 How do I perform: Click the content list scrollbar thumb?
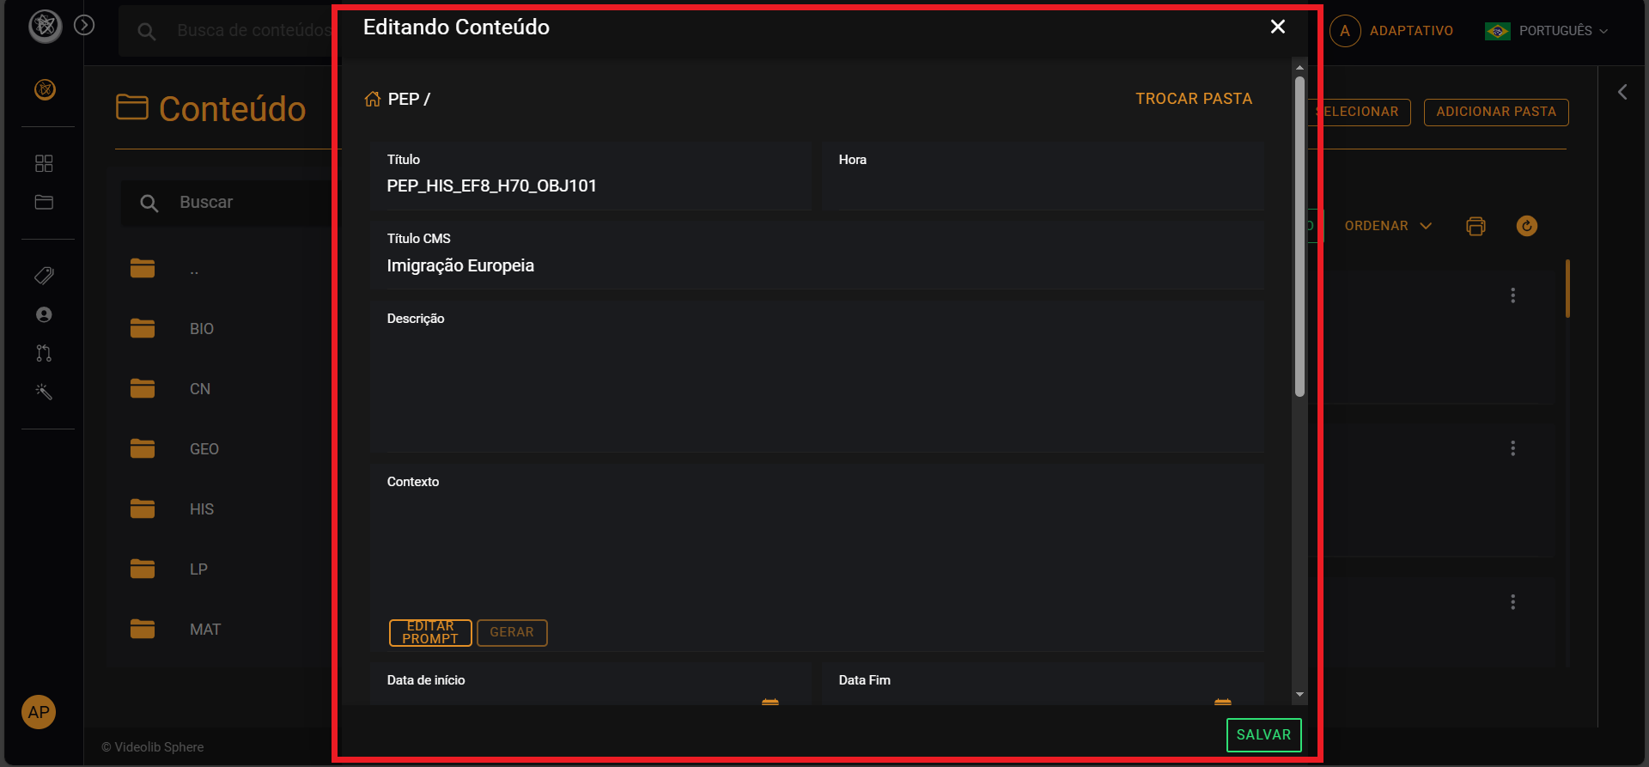[x=1567, y=289]
